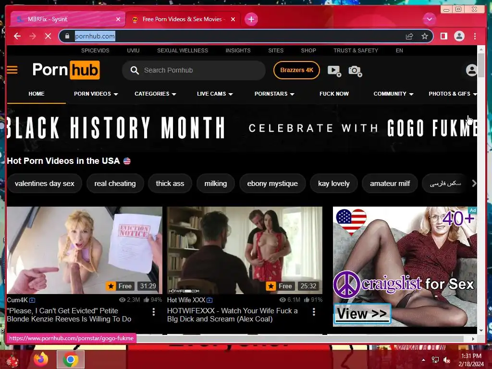Click the network tray icon
Viewport: 492px width, 369px height.
tap(435, 360)
